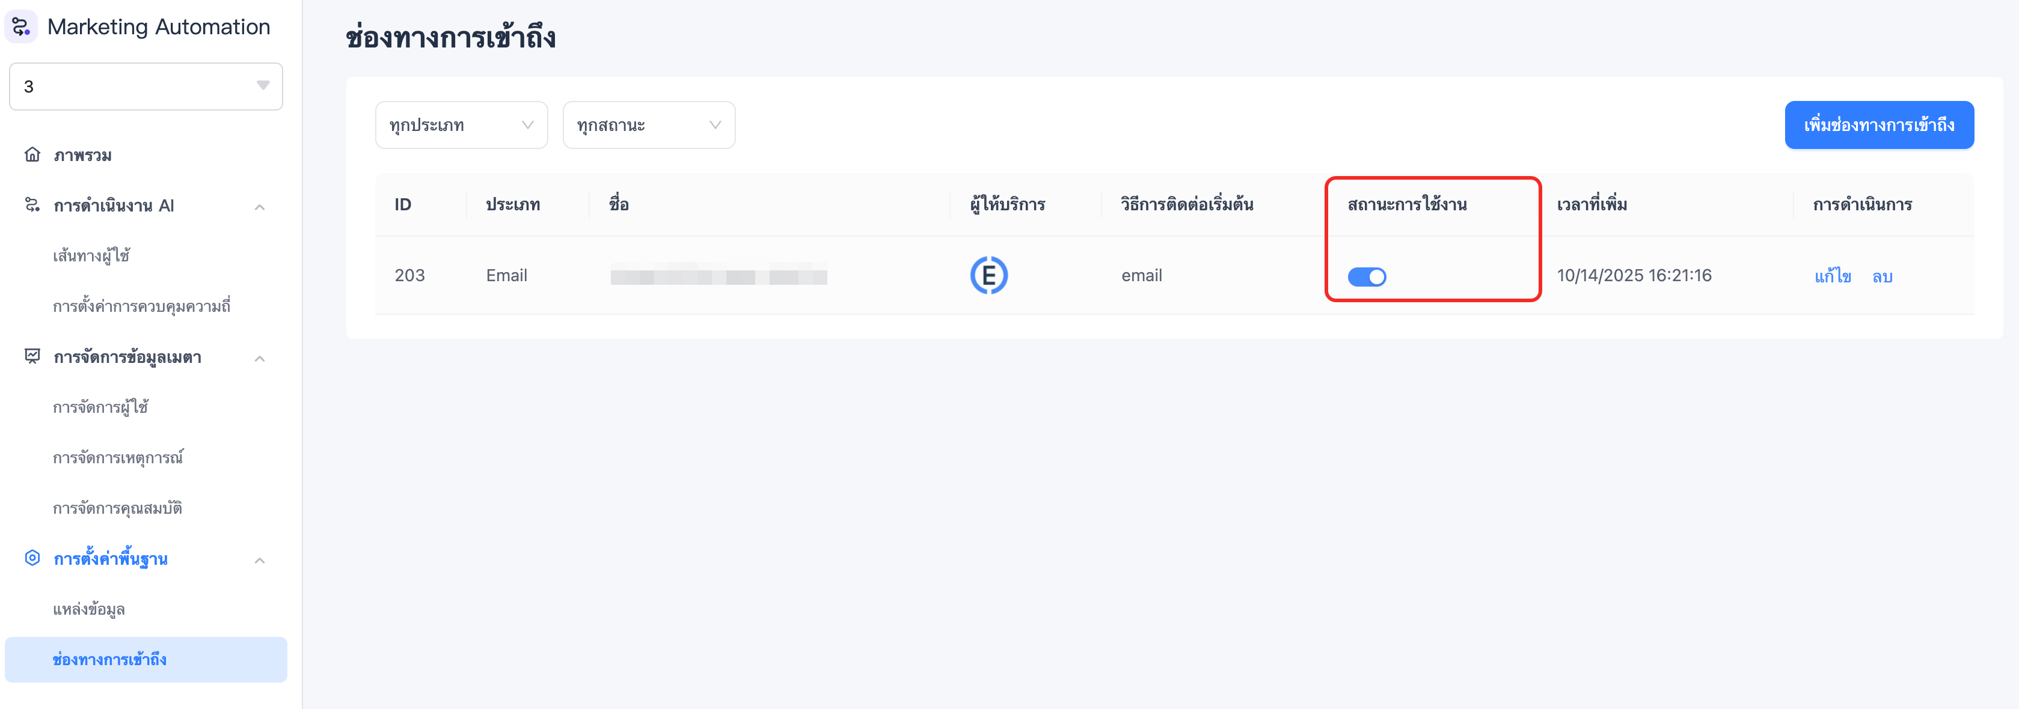2019x709 pixels.
Task: Click the settings hexagon icon beside การตั้งค่าพื้นฐาน
Action: pyautogui.click(x=32, y=558)
